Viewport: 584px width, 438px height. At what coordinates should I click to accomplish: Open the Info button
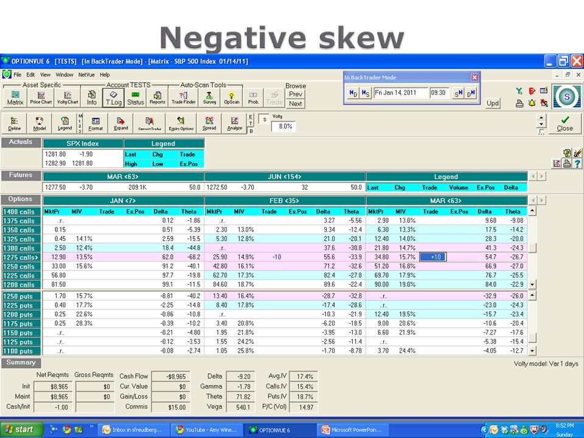point(92,97)
